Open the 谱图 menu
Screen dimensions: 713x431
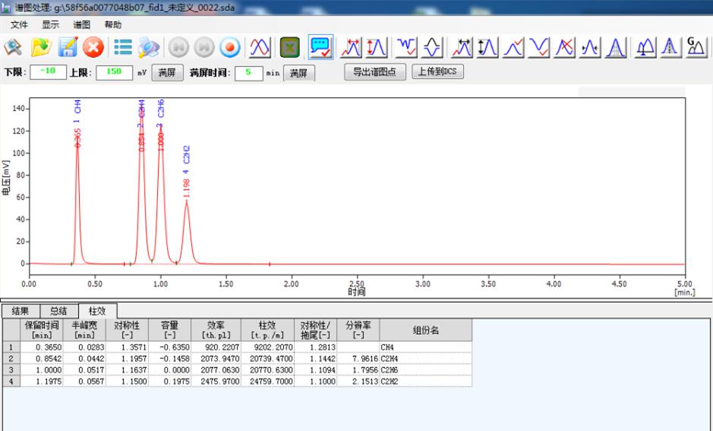[x=82, y=24]
